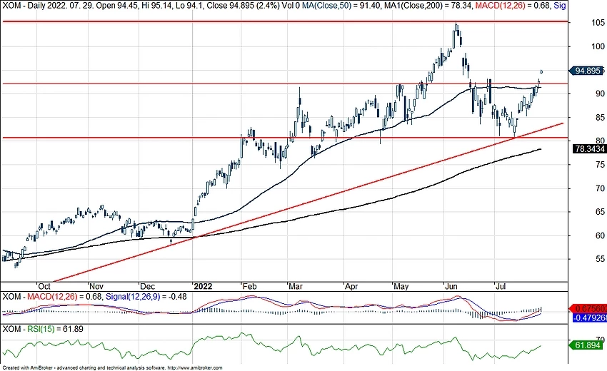Click the 'XOM - Daily 2022. 07. 29.' title

click(48, 6)
